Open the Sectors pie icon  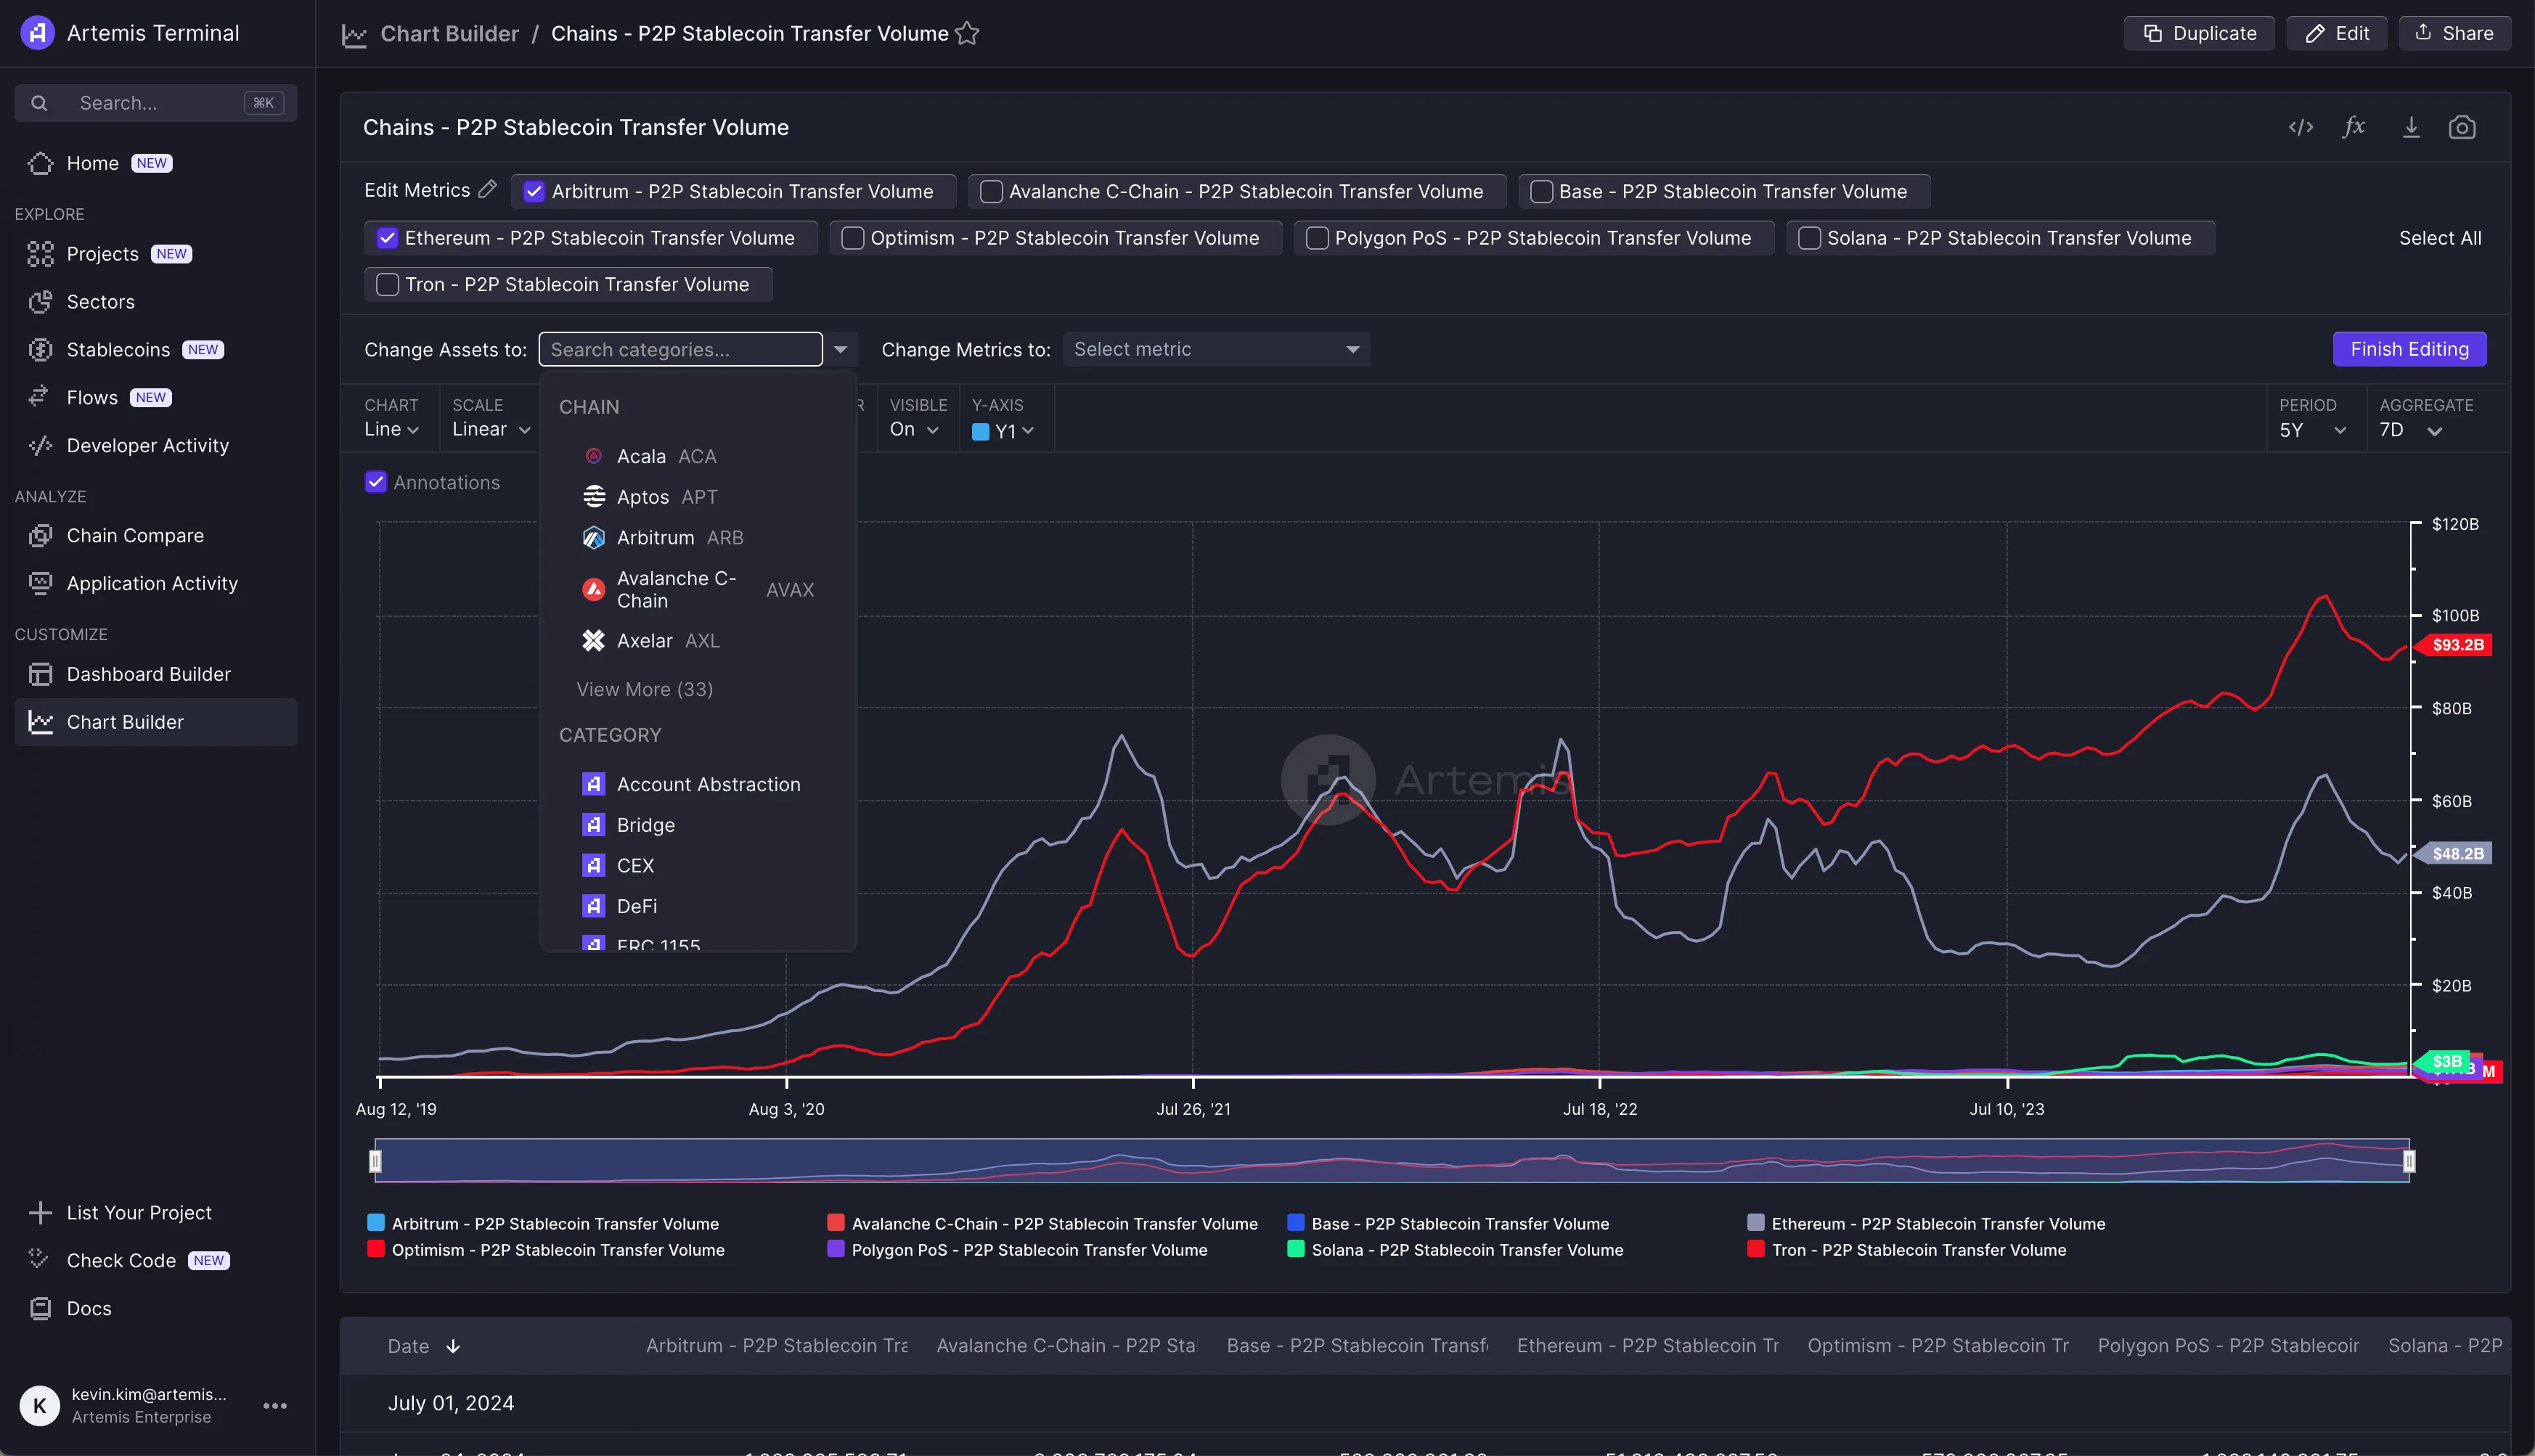[40, 302]
